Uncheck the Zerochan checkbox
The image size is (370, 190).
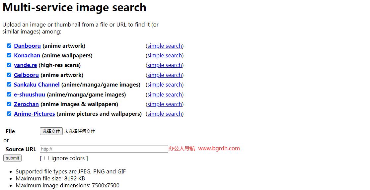pos(9,104)
